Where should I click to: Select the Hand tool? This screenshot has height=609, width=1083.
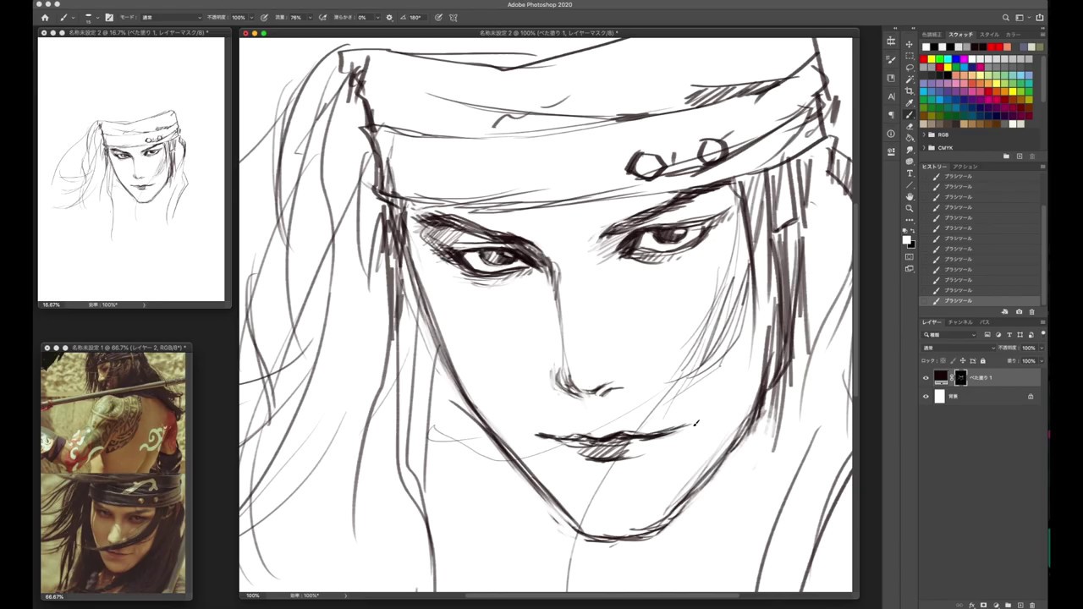pos(910,196)
